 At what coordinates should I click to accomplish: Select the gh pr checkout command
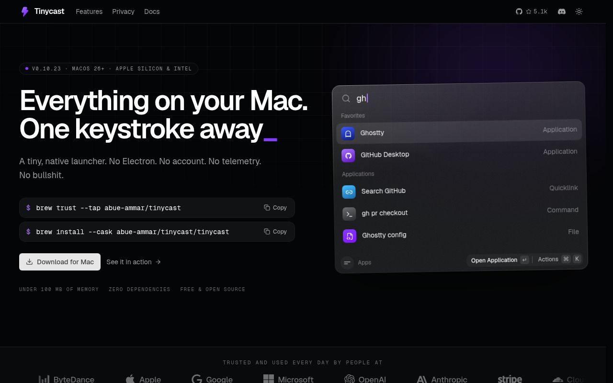click(x=460, y=212)
